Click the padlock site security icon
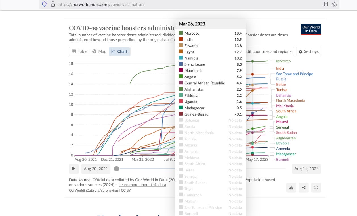The width and height of the screenshot is (357, 216). coord(52,4)
